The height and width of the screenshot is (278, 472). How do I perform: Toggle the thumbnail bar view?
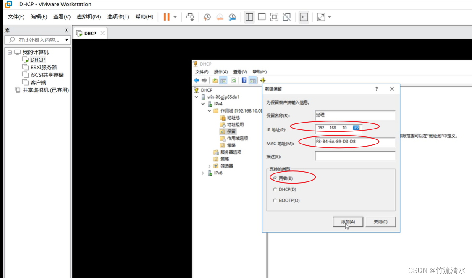(x=262, y=17)
